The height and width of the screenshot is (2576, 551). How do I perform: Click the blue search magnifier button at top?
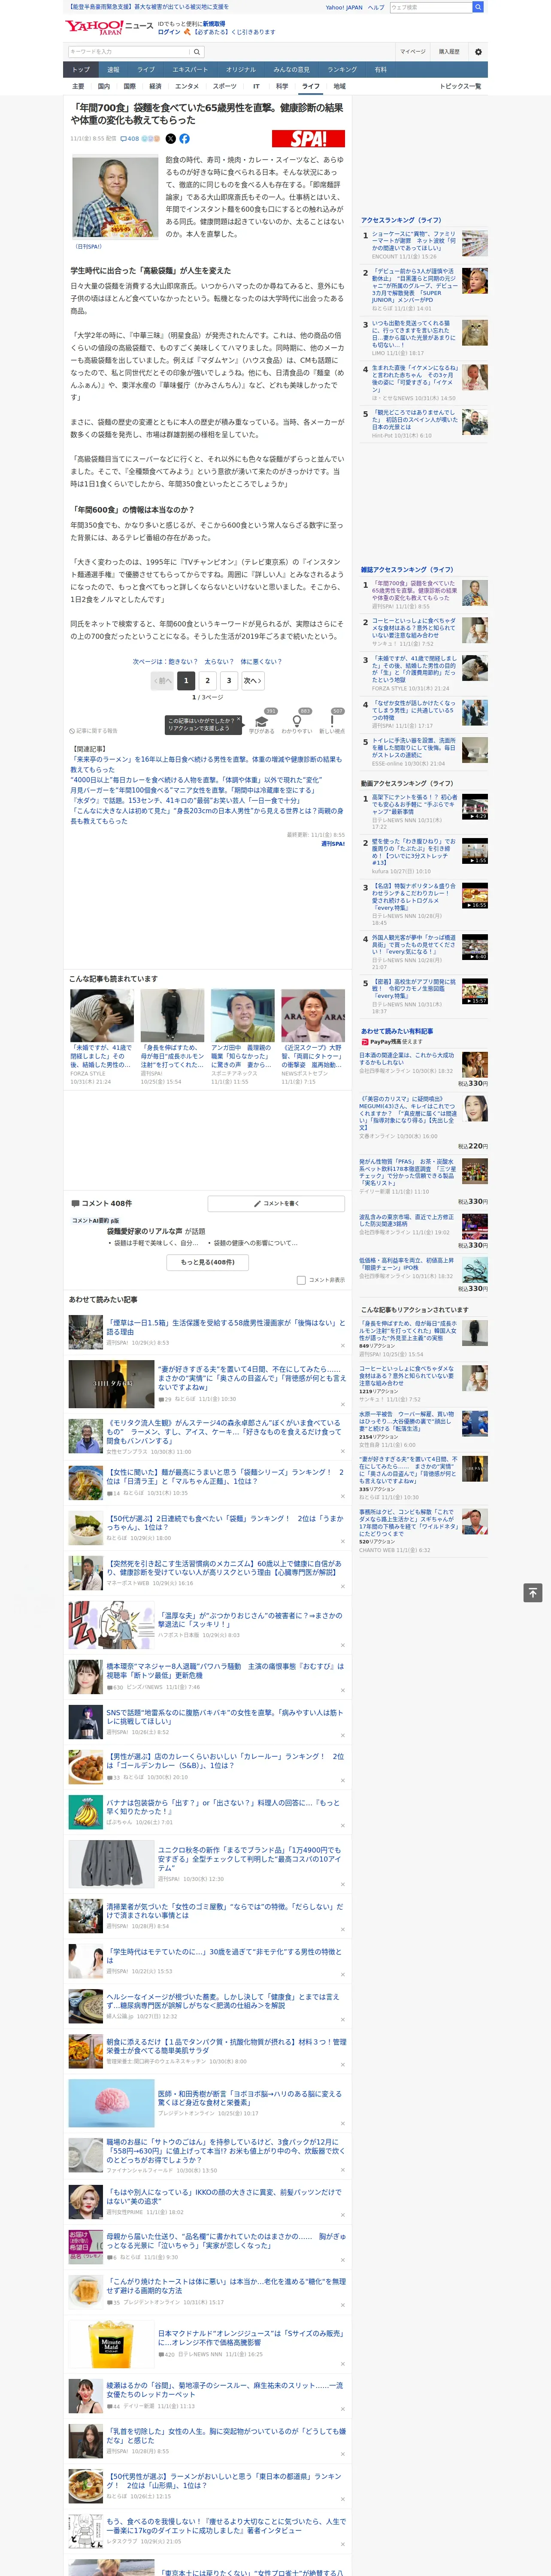(478, 7)
